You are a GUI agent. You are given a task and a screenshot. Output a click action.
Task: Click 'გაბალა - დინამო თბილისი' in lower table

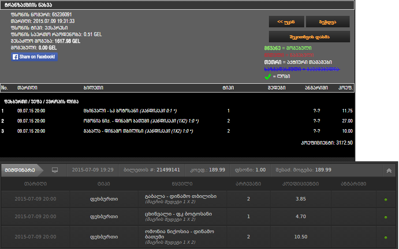[x=181, y=197]
